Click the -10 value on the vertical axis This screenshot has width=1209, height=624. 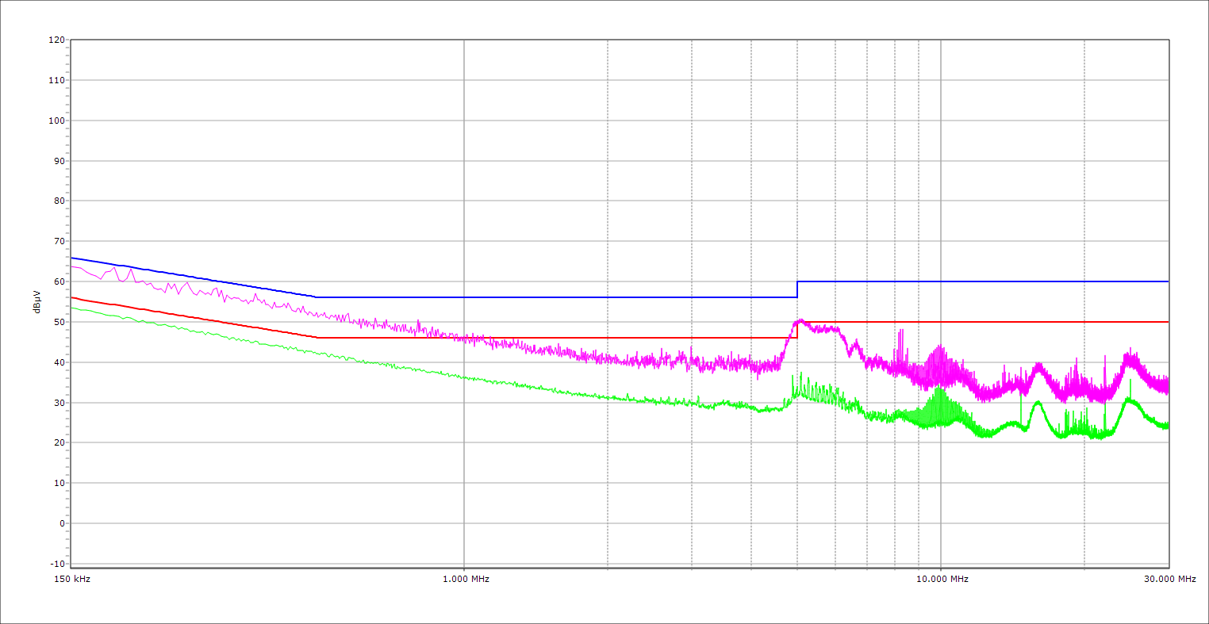click(x=57, y=564)
